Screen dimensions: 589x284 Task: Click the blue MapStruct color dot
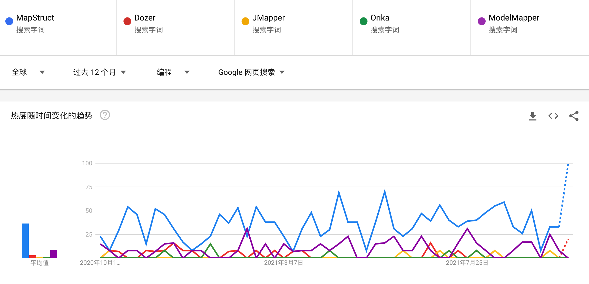[9, 21]
